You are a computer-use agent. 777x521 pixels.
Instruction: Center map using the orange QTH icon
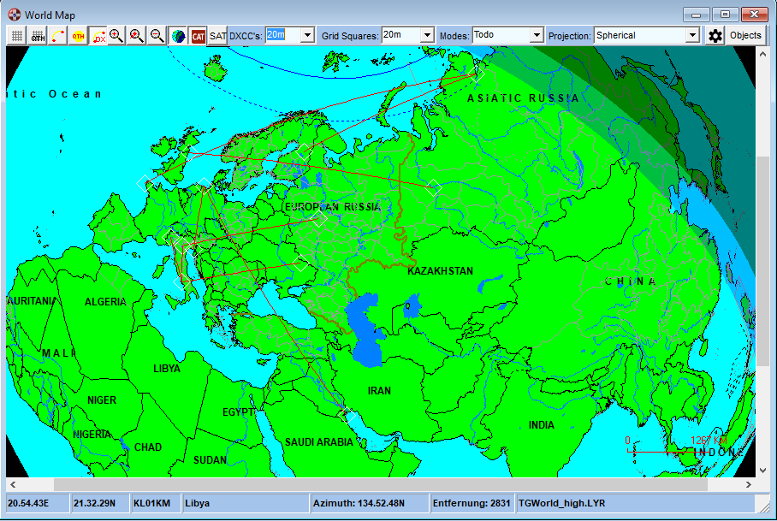point(76,35)
